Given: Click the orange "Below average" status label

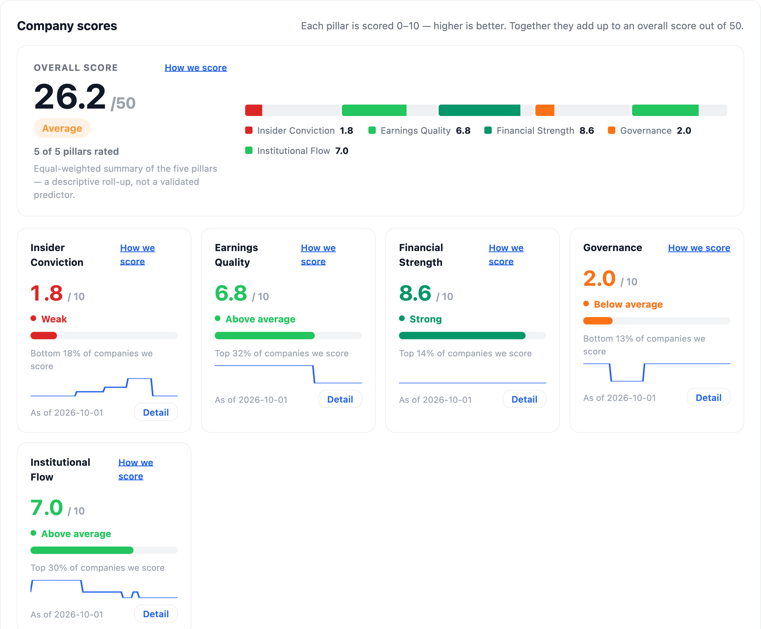Looking at the screenshot, I should [628, 304].
